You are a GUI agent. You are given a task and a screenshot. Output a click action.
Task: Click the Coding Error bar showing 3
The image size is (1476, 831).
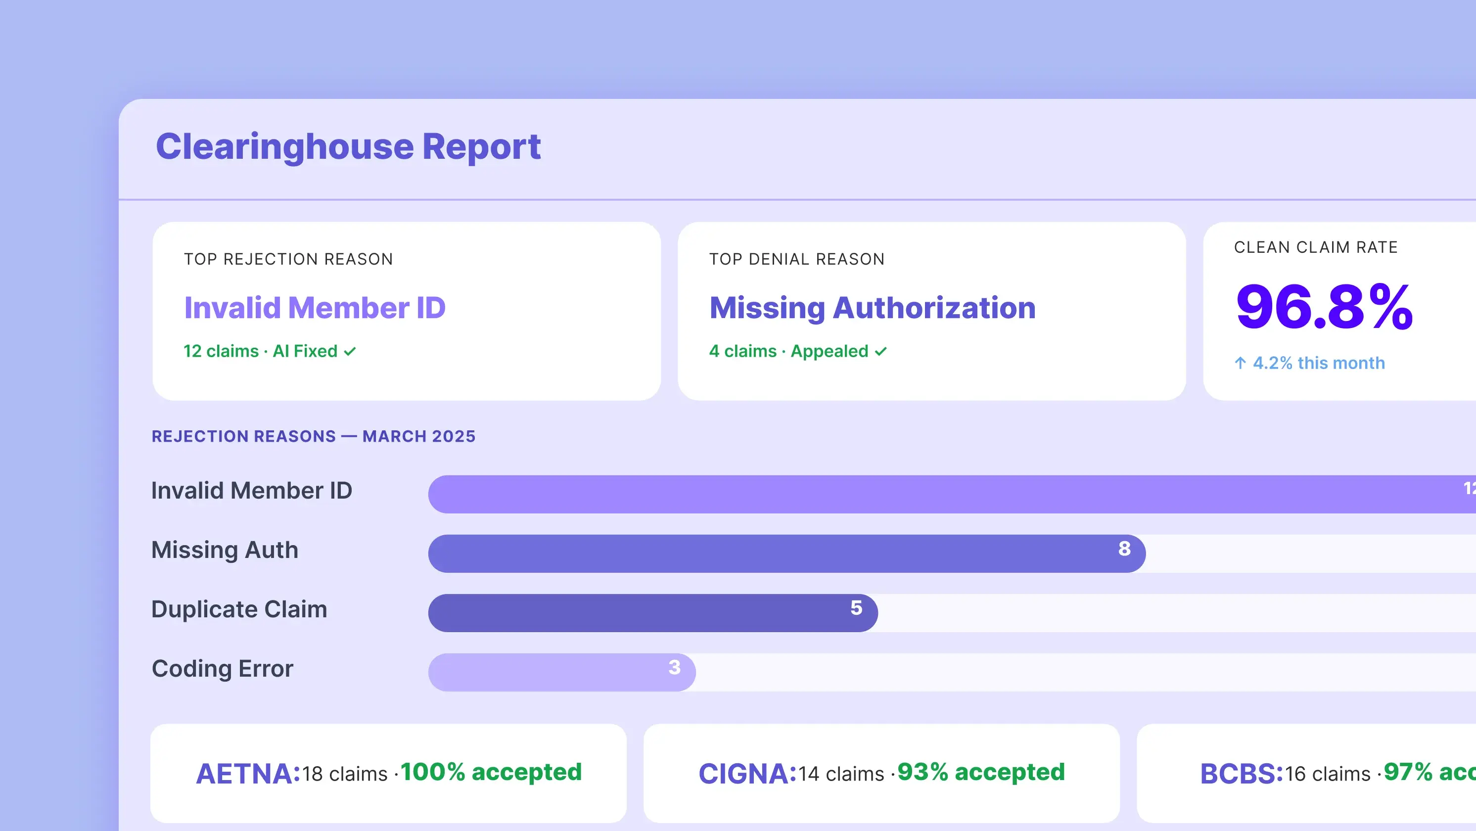click(561, 672)
